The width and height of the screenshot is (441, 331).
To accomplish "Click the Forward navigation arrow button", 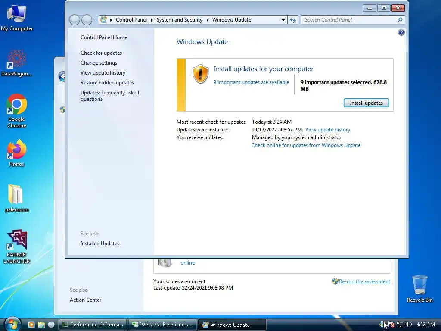I will 87,20.
